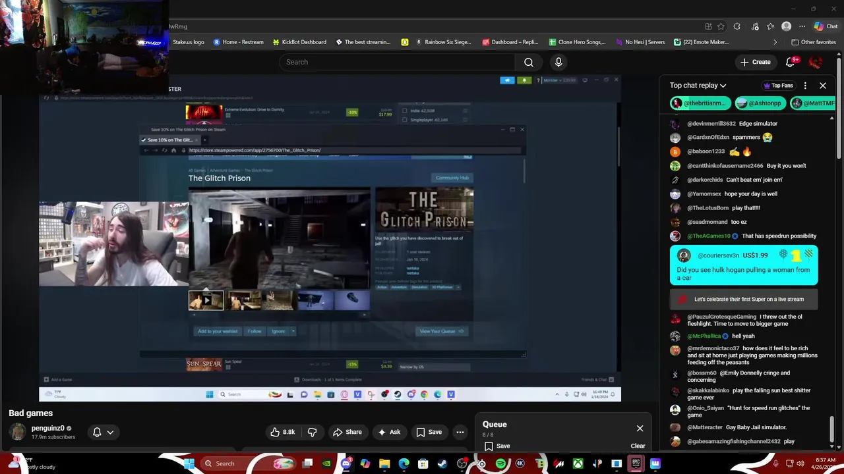Open Rainbow Six Siege bookmark

443,42
